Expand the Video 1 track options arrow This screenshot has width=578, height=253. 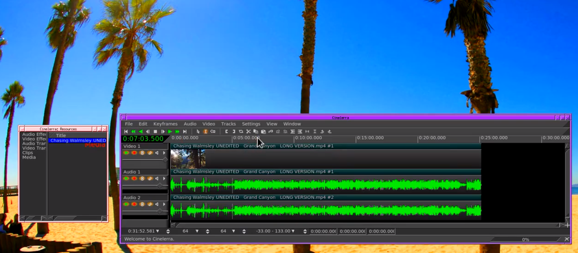coord(164,153)
